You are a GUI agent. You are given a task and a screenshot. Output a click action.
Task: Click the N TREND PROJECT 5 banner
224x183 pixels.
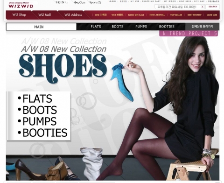[x=189, y=34]
